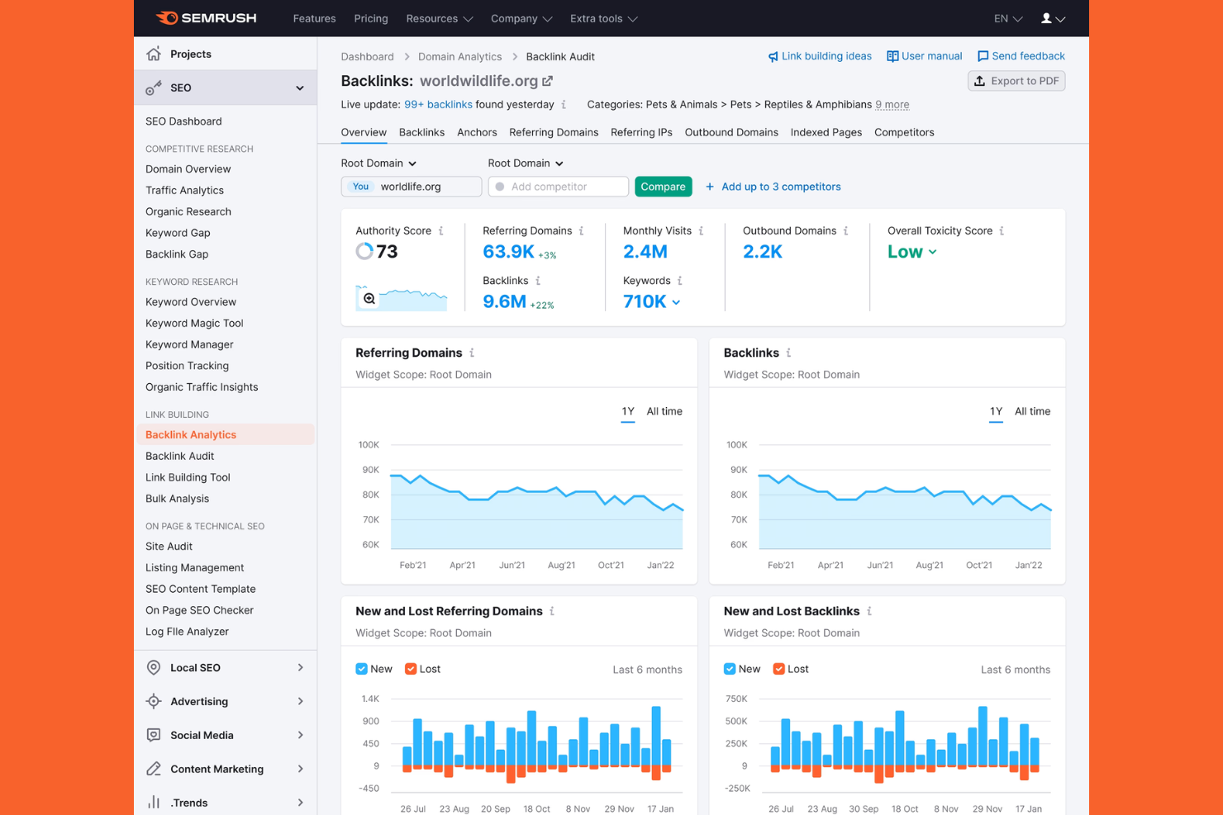
Task: Click the .Trends bar chart icon
Action: (154, 802)
